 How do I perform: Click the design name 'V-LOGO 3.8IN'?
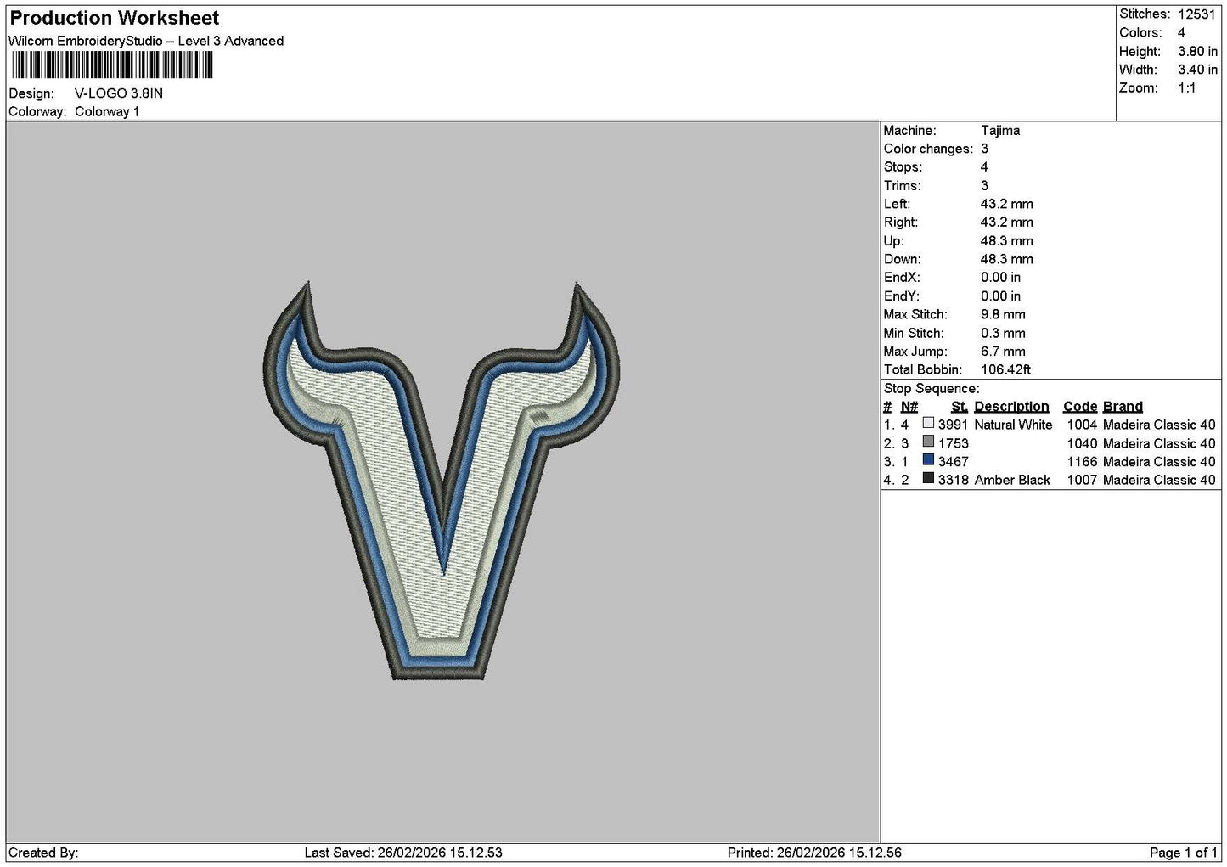point(119,93)
